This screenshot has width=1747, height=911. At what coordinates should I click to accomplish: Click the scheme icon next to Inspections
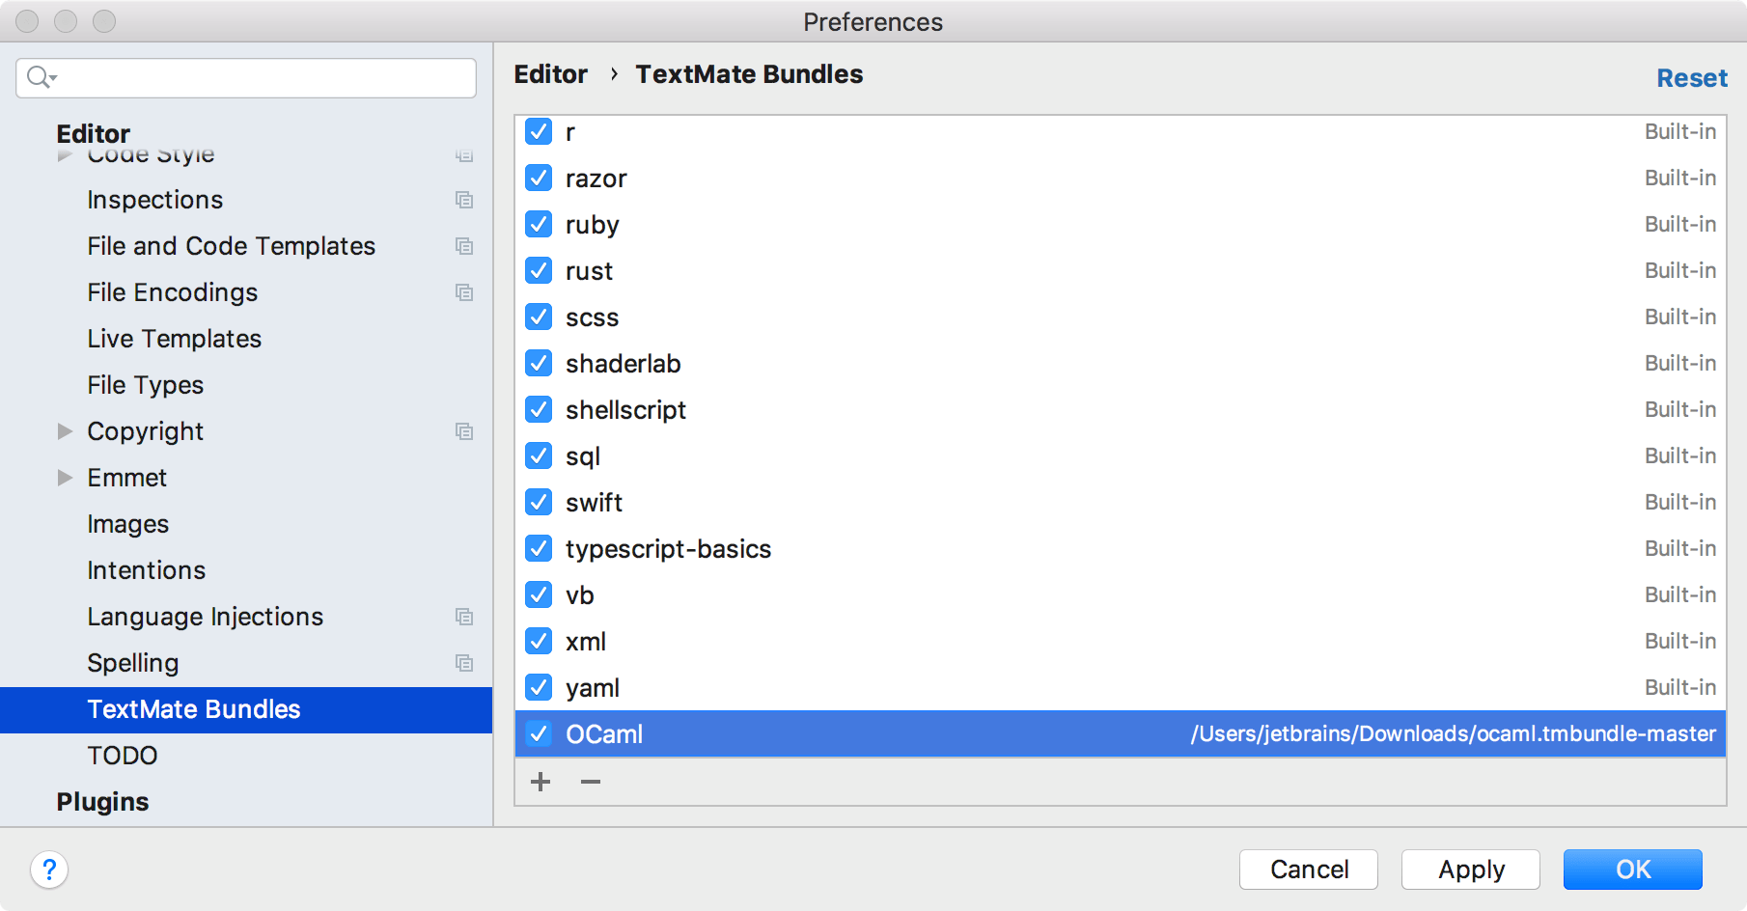[x=465, y=200]
